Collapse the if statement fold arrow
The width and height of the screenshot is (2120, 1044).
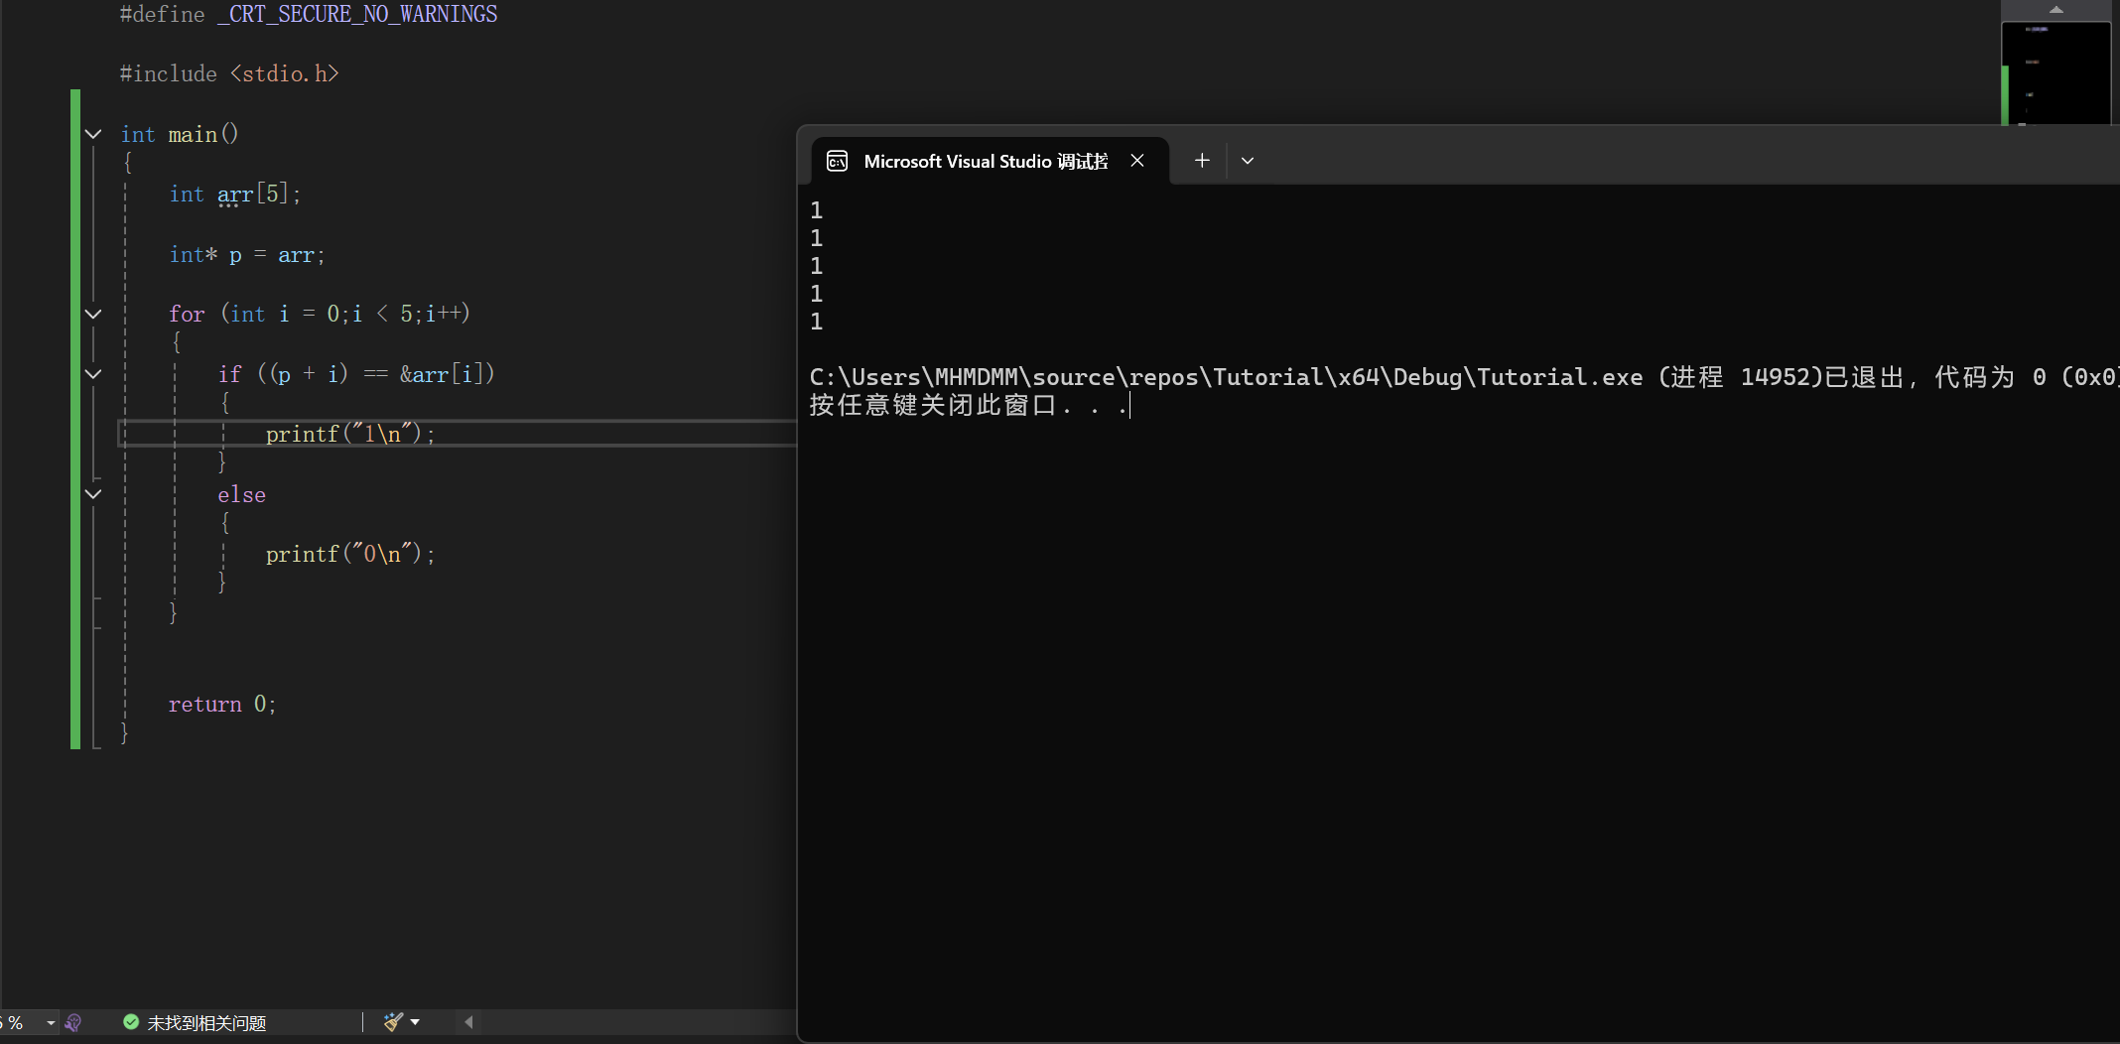point(93,374)
